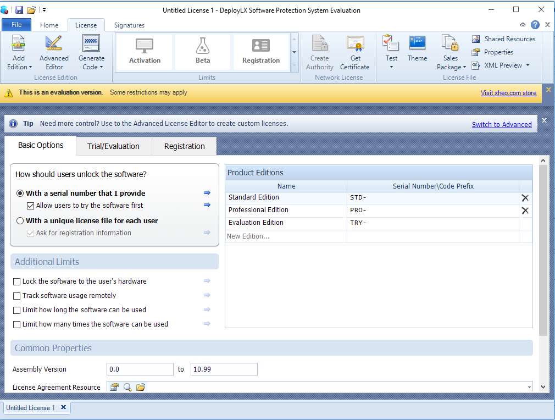This screenshot has height=420, width=555.
Task: Click the arrow next to serial number option
Action: (x=207, y=192)
